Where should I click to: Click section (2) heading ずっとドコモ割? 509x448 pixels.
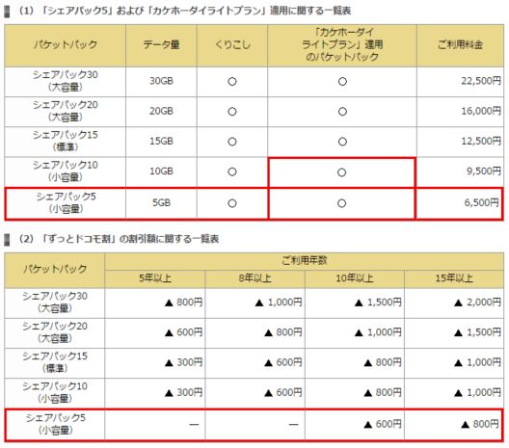coord(119,239)
